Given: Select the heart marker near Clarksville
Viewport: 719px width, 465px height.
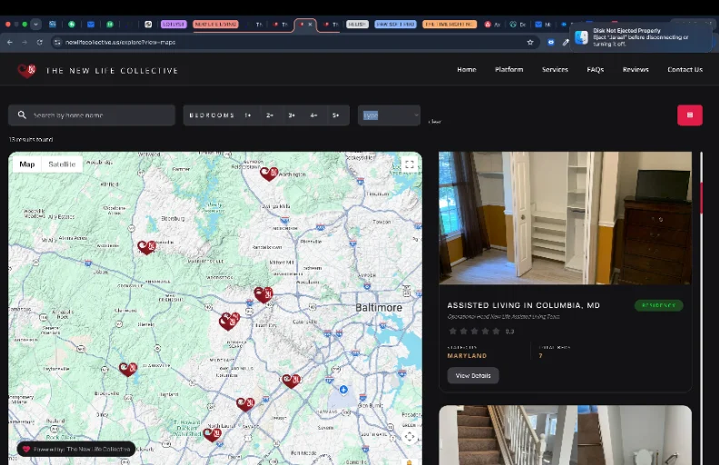Looking at the screenshot, I should (x=128, y=369).
